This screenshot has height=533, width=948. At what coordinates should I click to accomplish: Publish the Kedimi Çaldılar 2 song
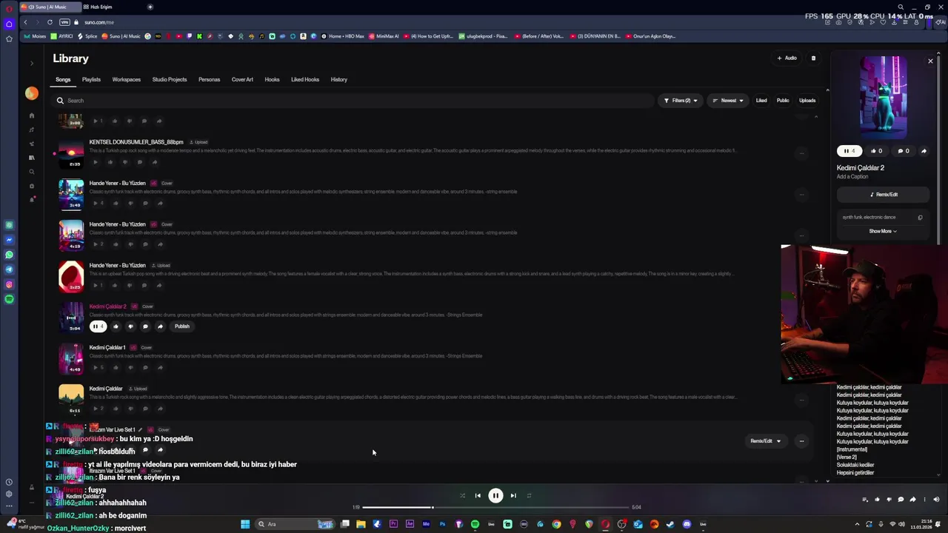[x=182, y=326]
